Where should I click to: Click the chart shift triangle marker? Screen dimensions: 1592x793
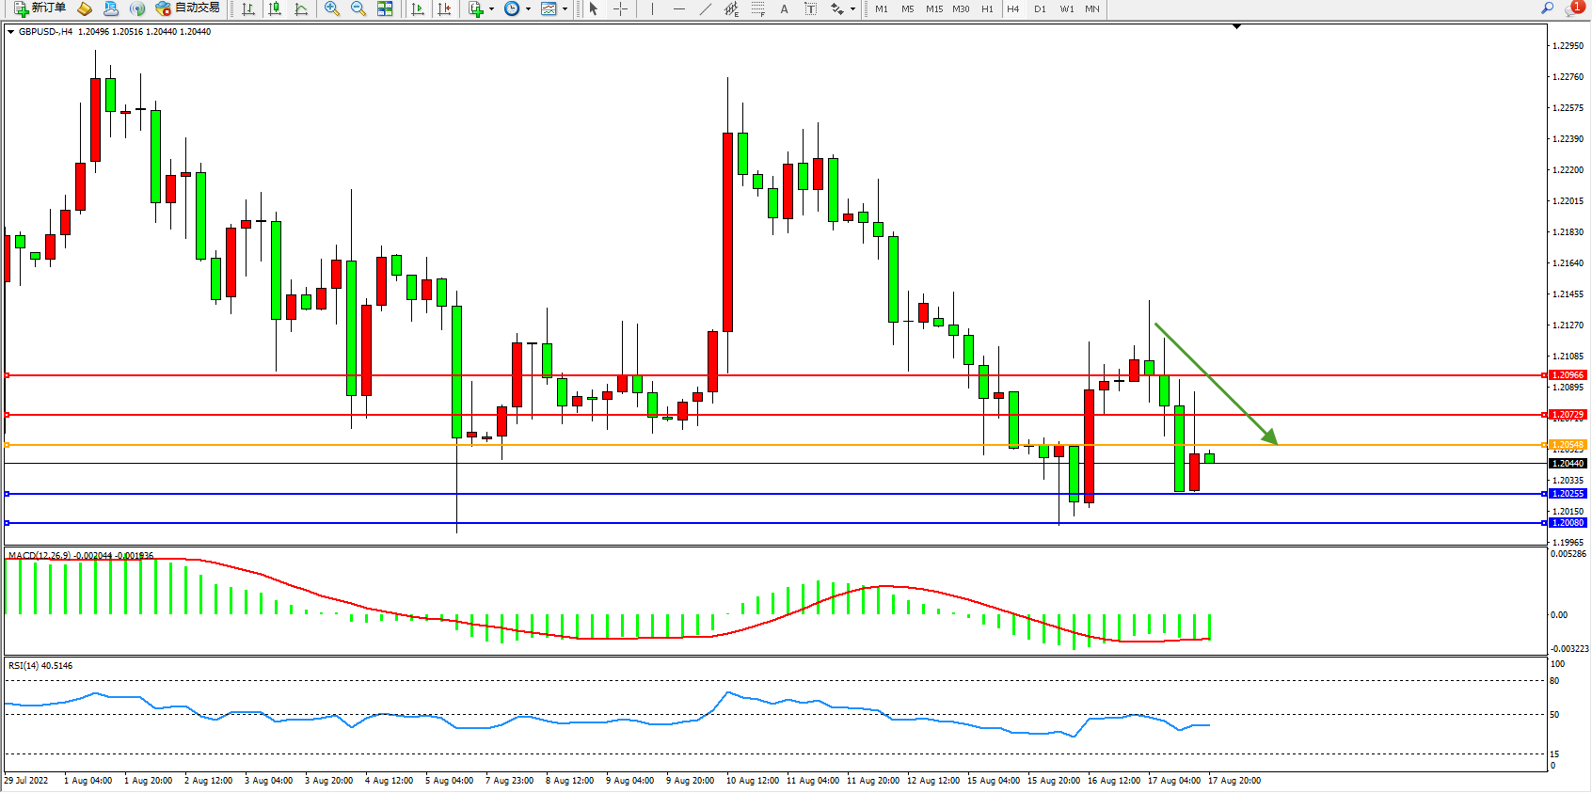(x=1236, y=27)
